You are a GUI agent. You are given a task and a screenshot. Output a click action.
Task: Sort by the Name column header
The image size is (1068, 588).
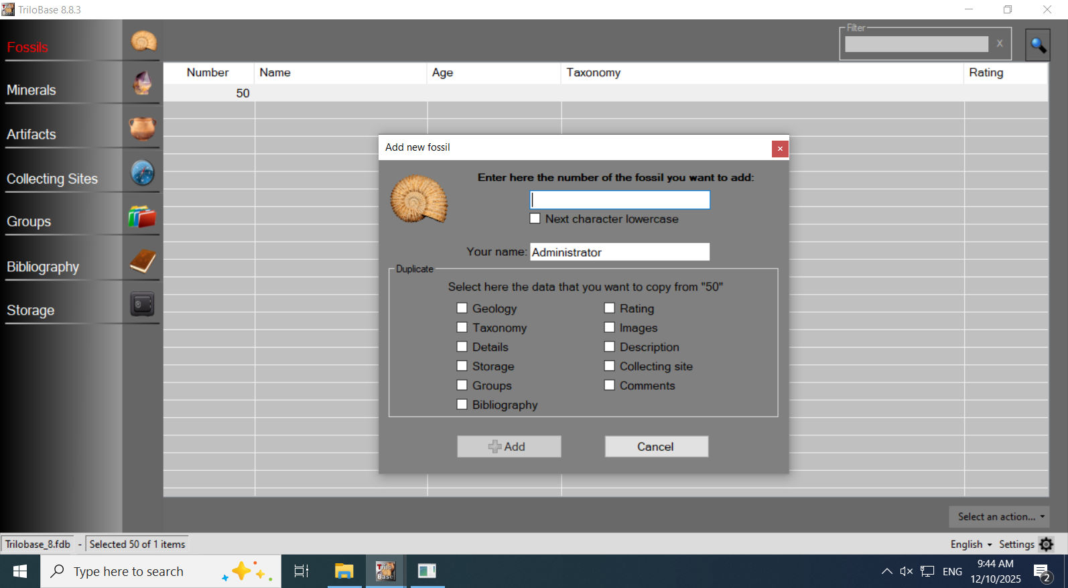coord(340,73)
